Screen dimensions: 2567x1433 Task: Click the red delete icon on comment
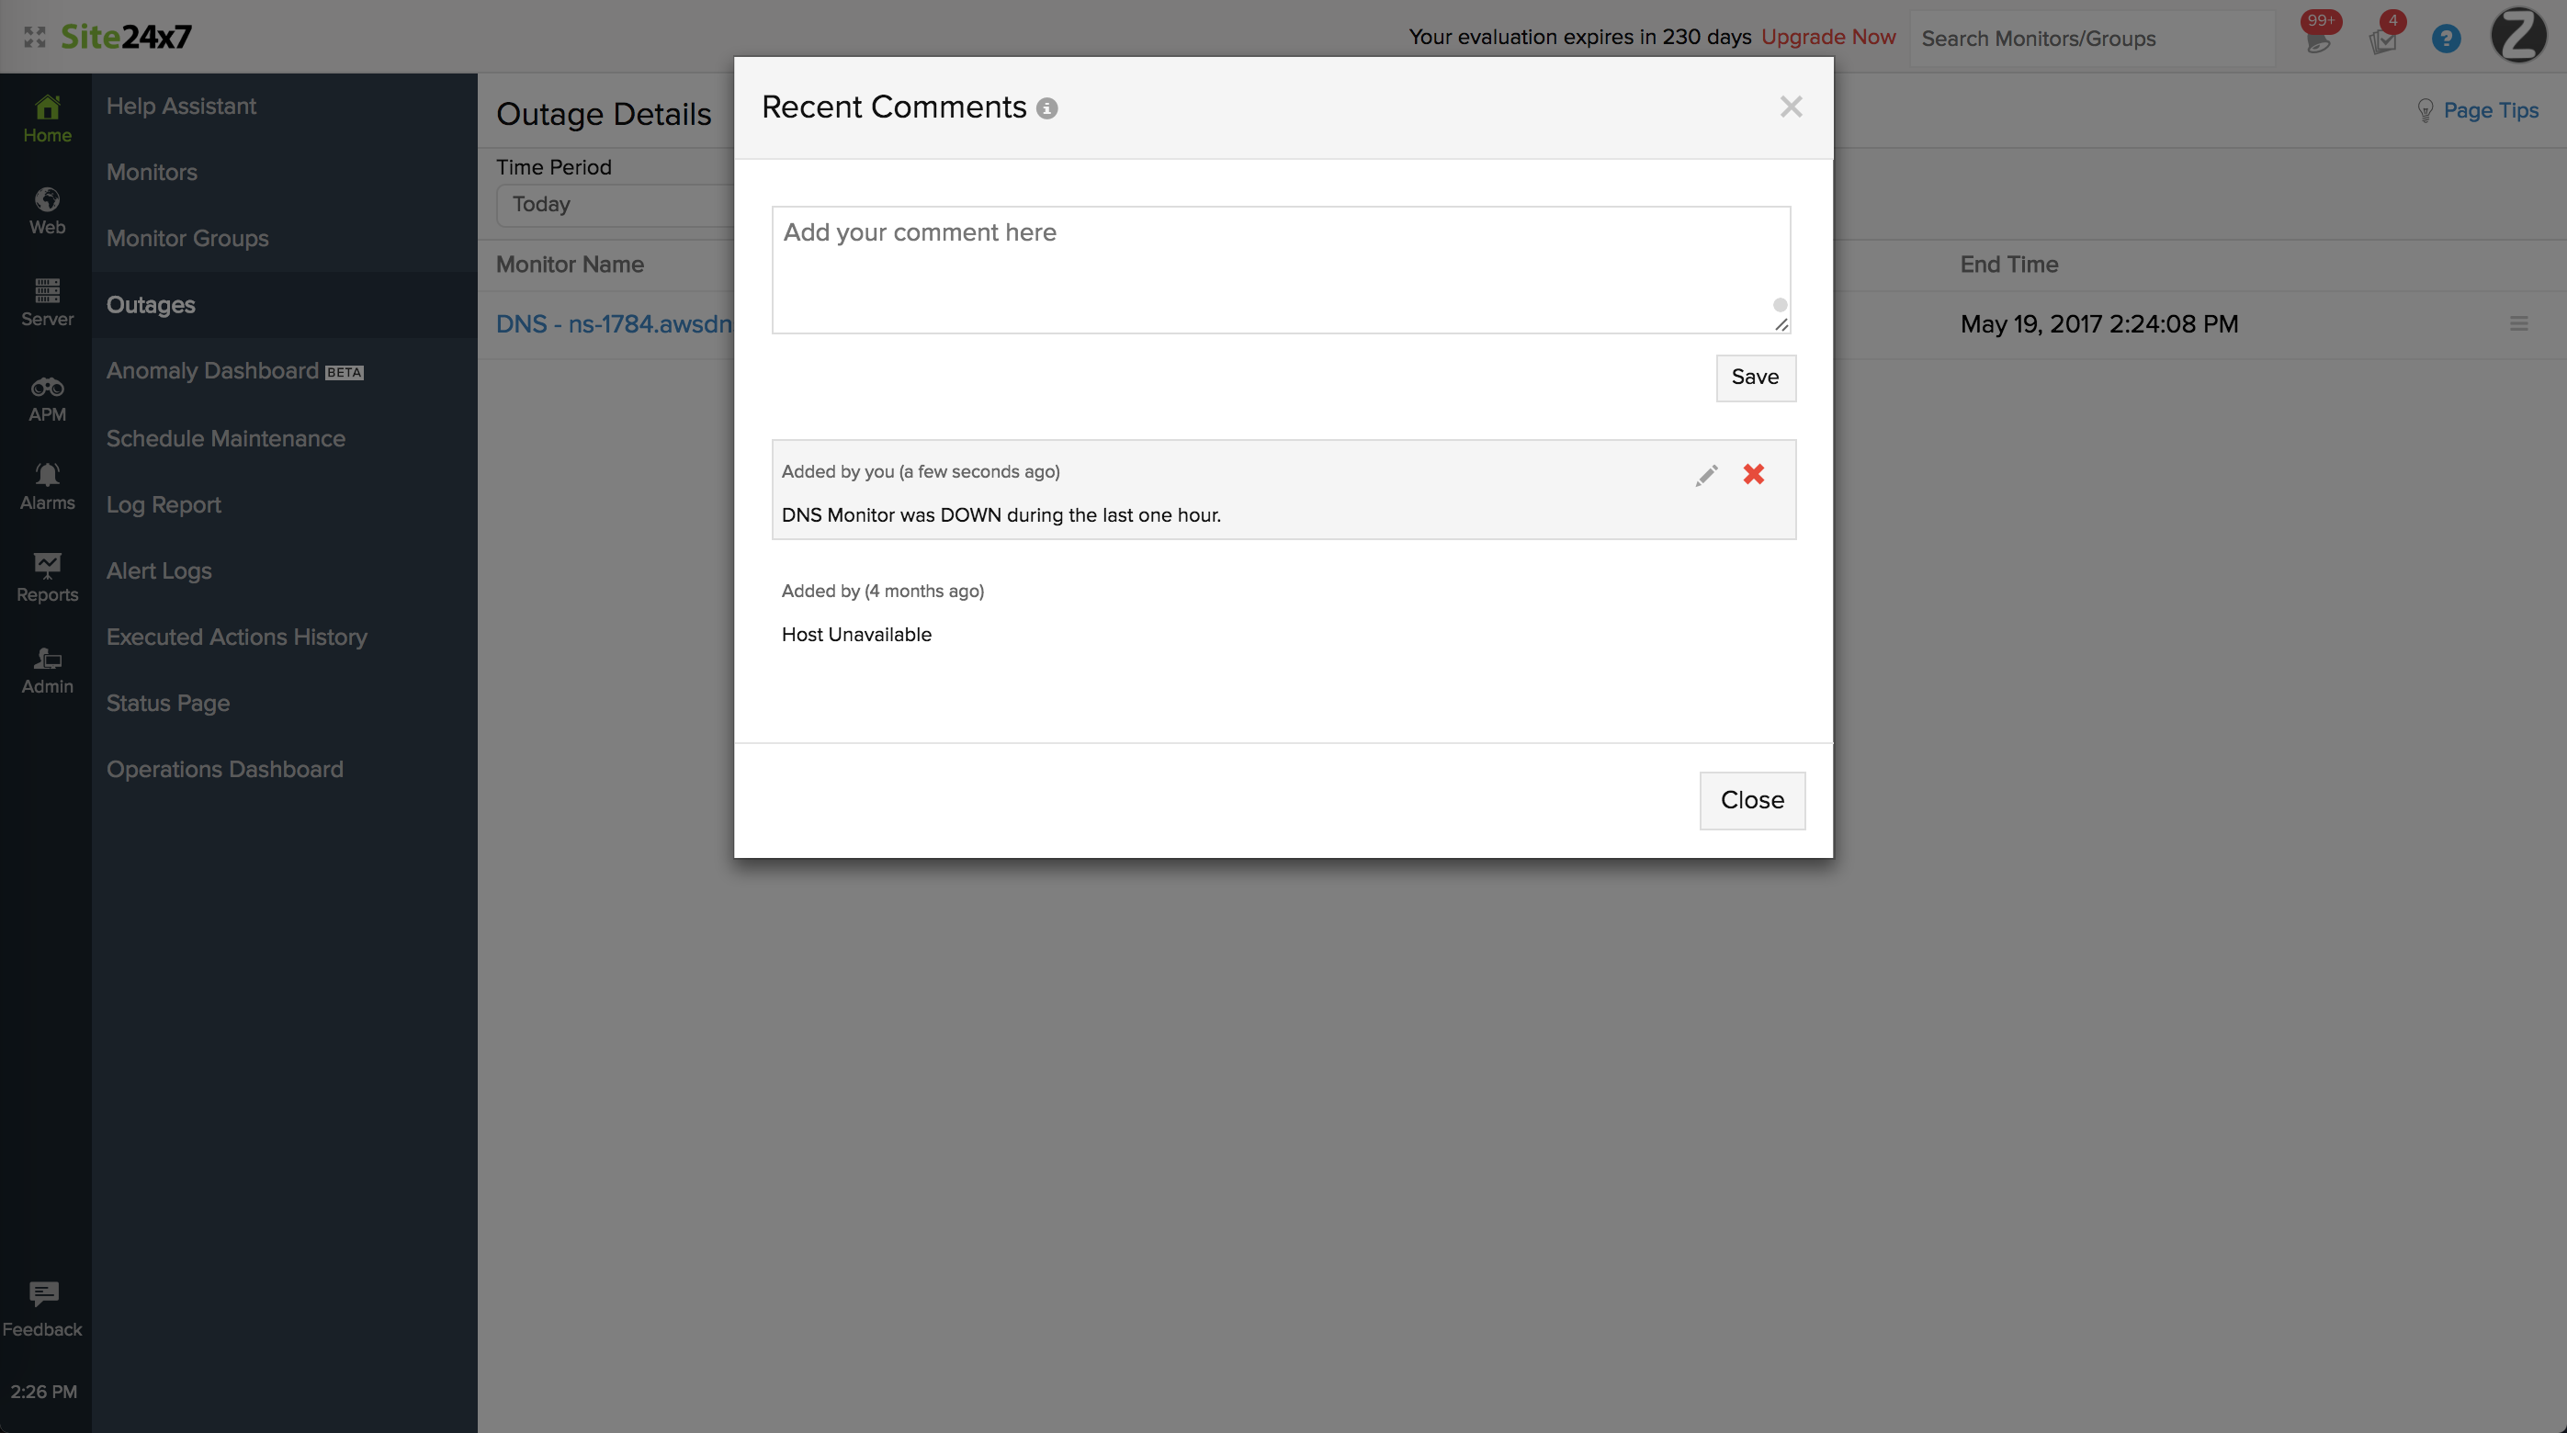point(1752,474)
